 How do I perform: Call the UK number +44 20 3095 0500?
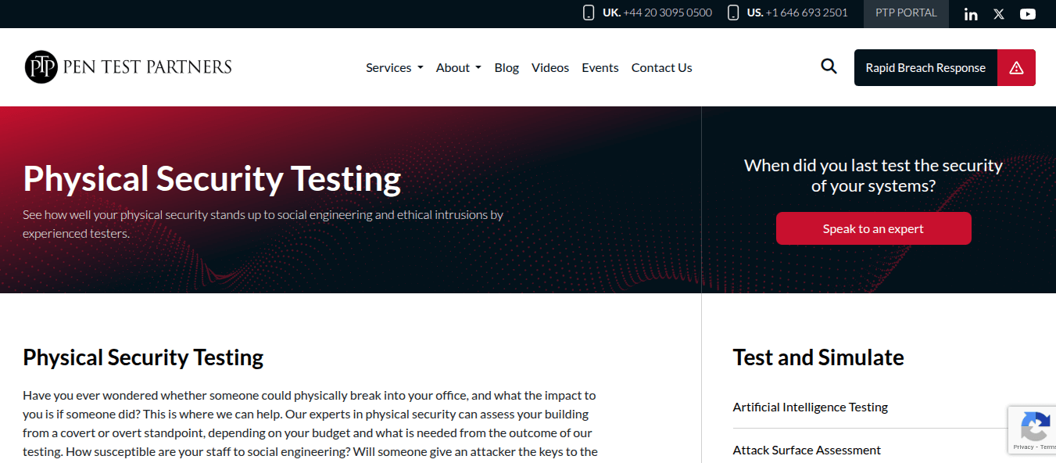[x=668, y=13]
